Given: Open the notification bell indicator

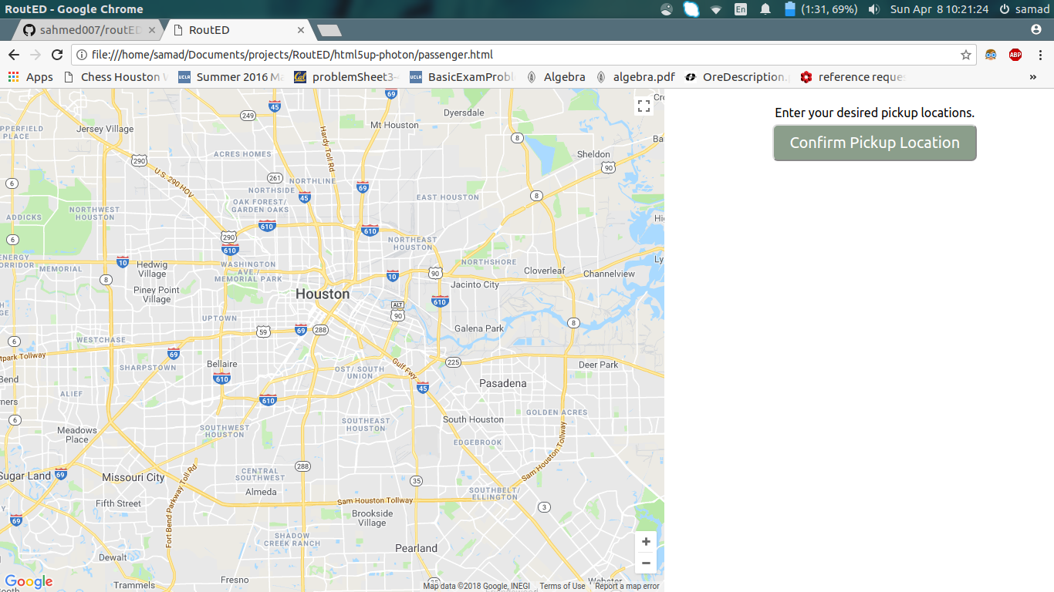Looking at the screenshot, I should [765, 9].
